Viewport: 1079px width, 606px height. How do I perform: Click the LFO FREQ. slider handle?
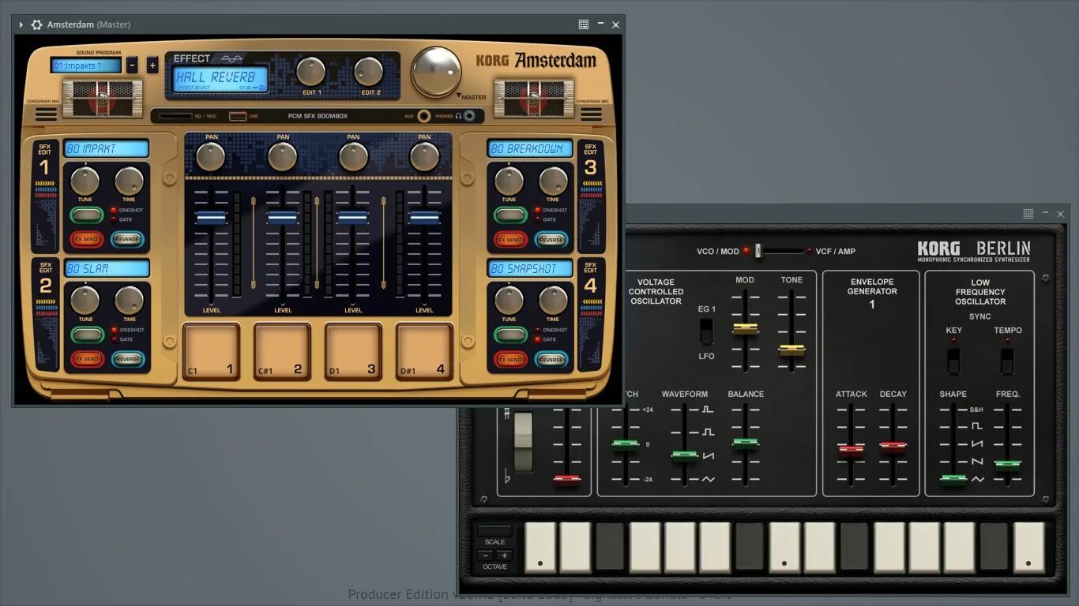[x=1007, y=465]
